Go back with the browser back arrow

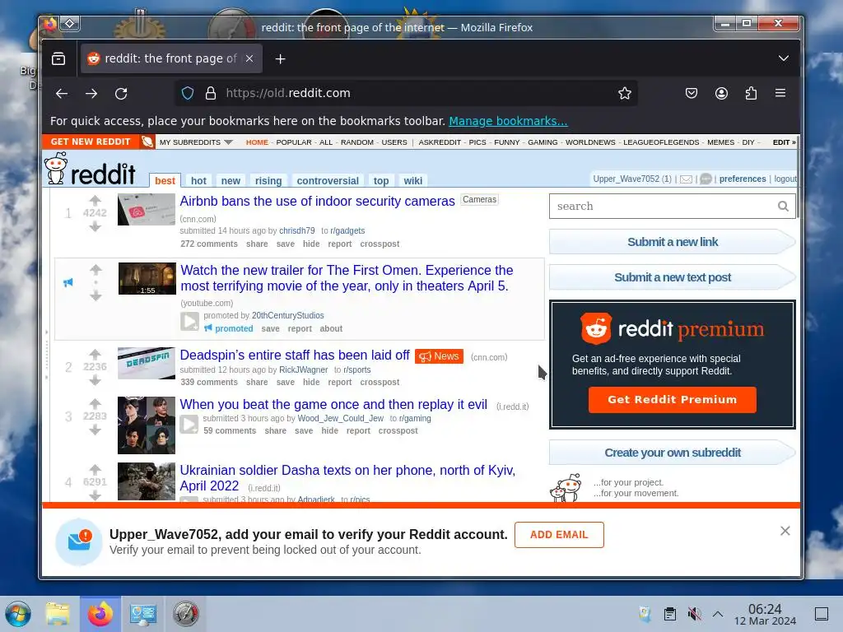(62, 94)
